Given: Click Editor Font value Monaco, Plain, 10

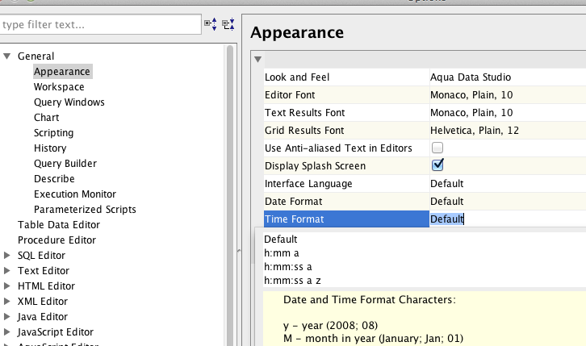Looking at the screenshot, I should pos(471,95).
